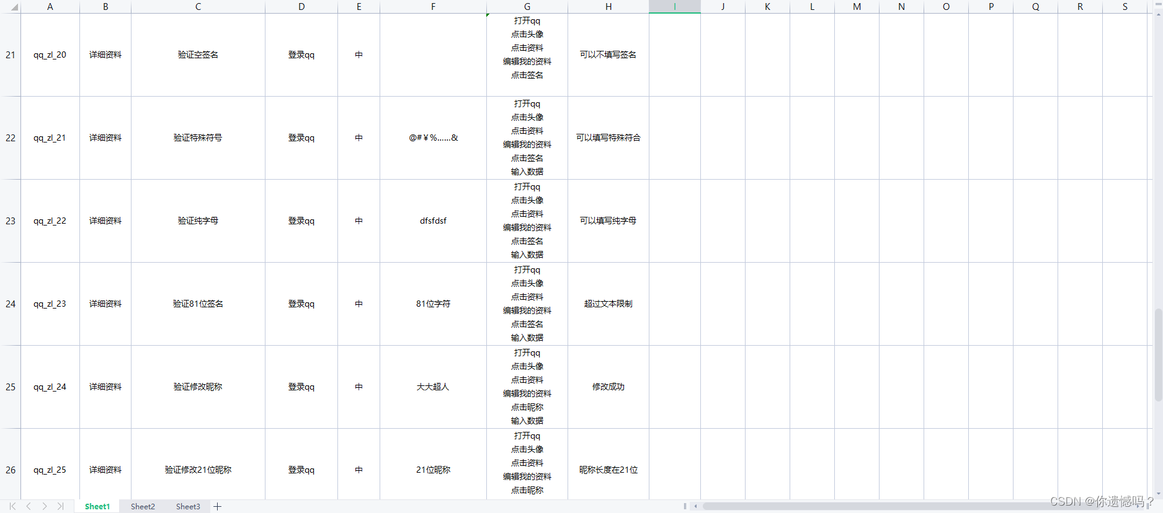Go to next sheet tab arrow
Viewport: 1163px width, 513px height.
tap(45, 506)
